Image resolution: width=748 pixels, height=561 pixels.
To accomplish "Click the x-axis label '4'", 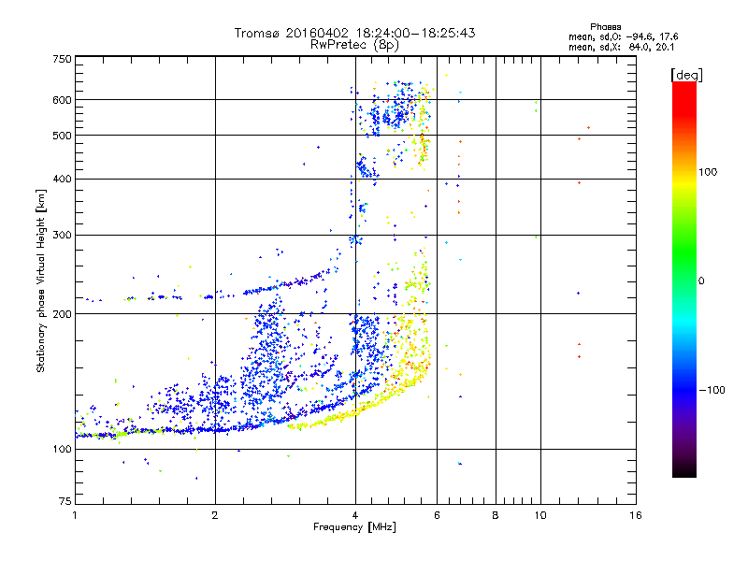I will click(355, 515).
